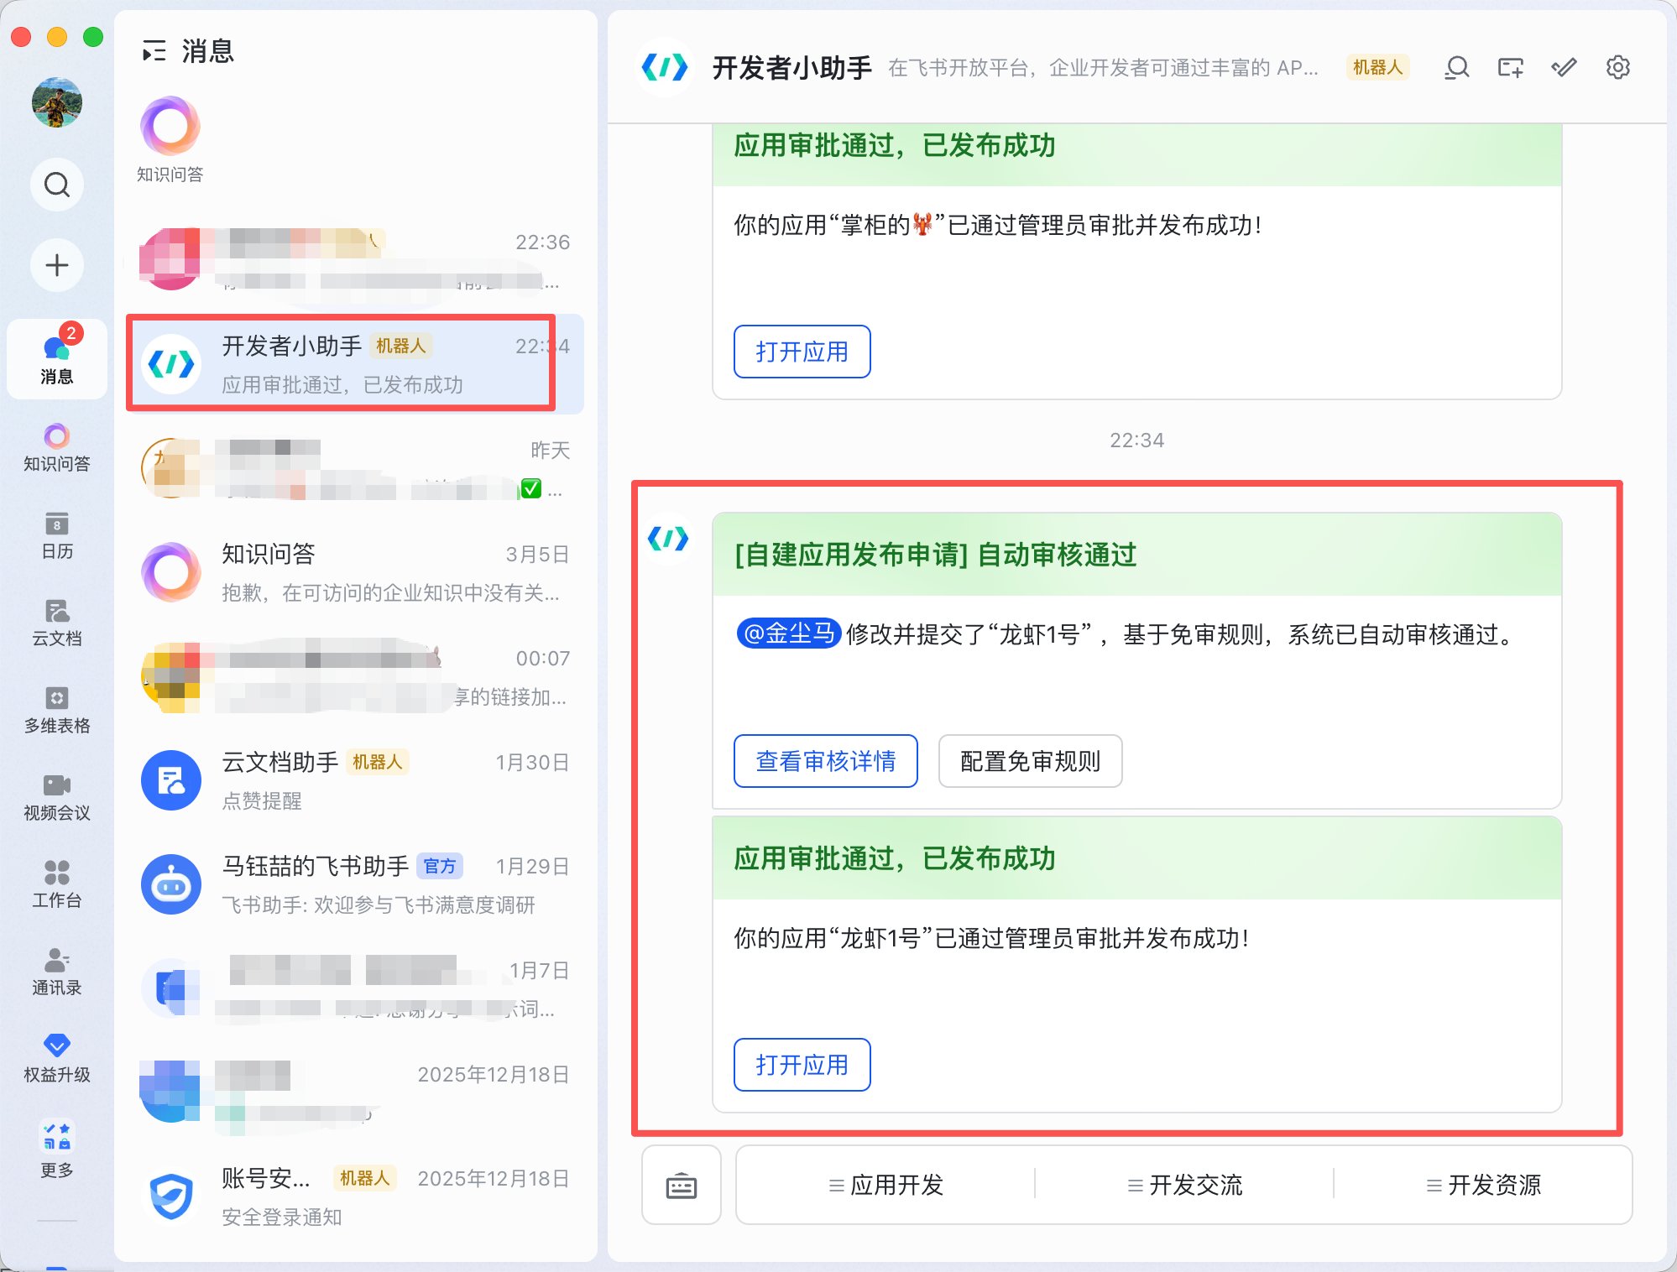Open chat settings gear icon

[x=1618, y=67]
